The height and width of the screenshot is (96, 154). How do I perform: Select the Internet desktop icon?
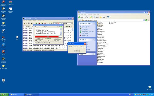pos(3,45)
